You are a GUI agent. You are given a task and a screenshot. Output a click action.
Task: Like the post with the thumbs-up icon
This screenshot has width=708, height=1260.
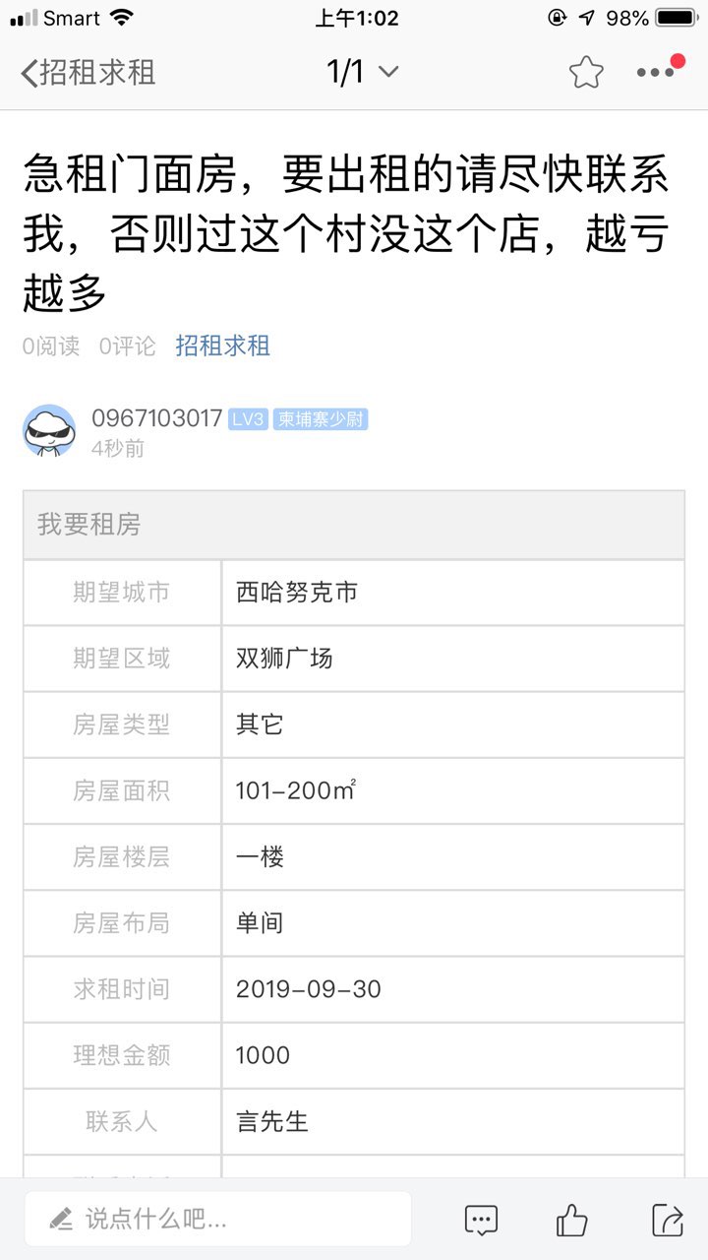(x=572, y=1221)
